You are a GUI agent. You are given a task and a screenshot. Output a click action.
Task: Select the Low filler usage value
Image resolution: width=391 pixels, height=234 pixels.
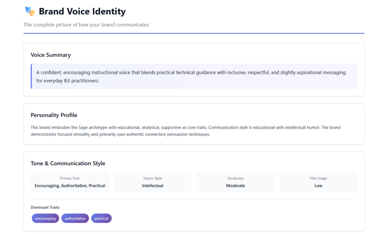point(318,186)
